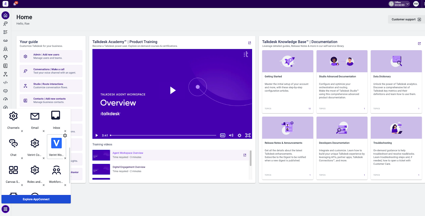Click the Customer support button

(x=406, y=19)
